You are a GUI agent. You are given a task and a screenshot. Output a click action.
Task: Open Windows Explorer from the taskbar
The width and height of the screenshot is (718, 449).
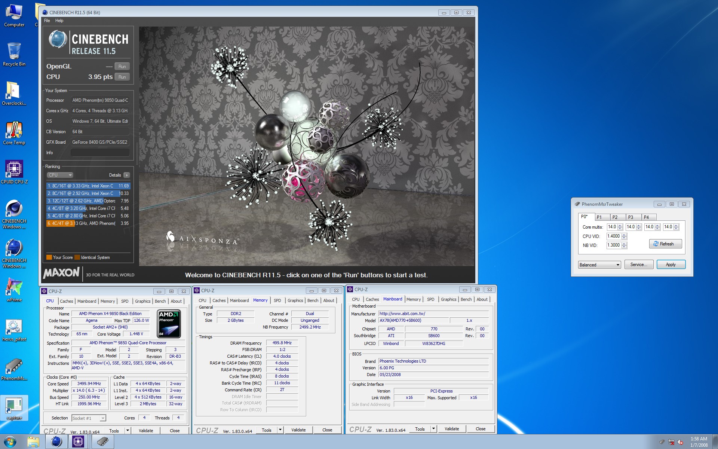(x=33, y=442)
